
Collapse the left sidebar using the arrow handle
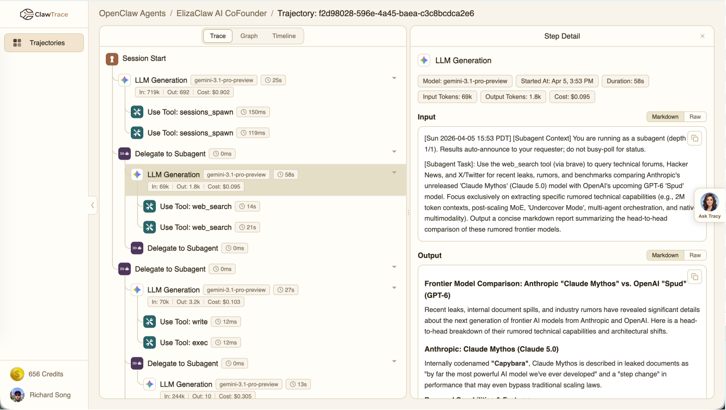click(92, 206)
